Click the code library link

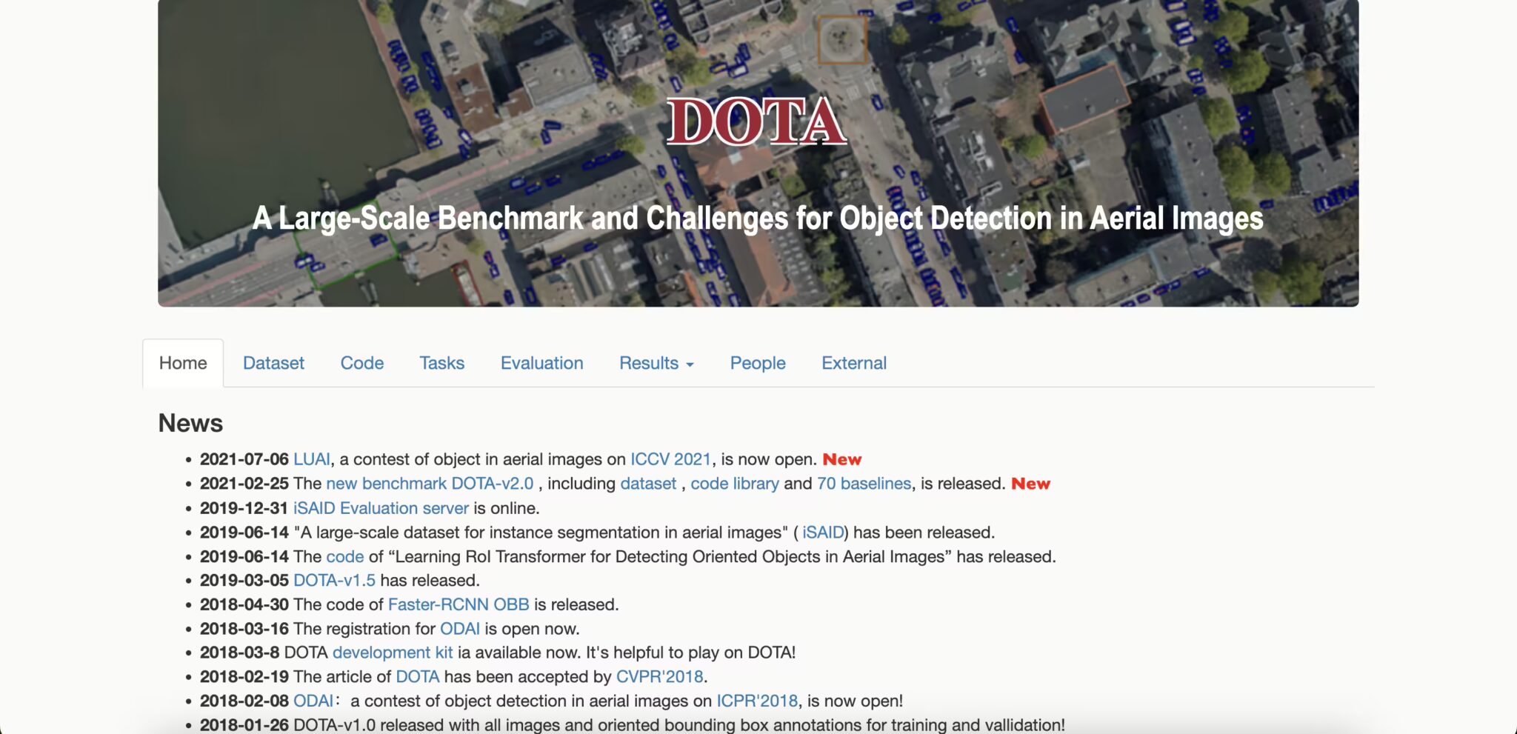[x=734, y=483]
